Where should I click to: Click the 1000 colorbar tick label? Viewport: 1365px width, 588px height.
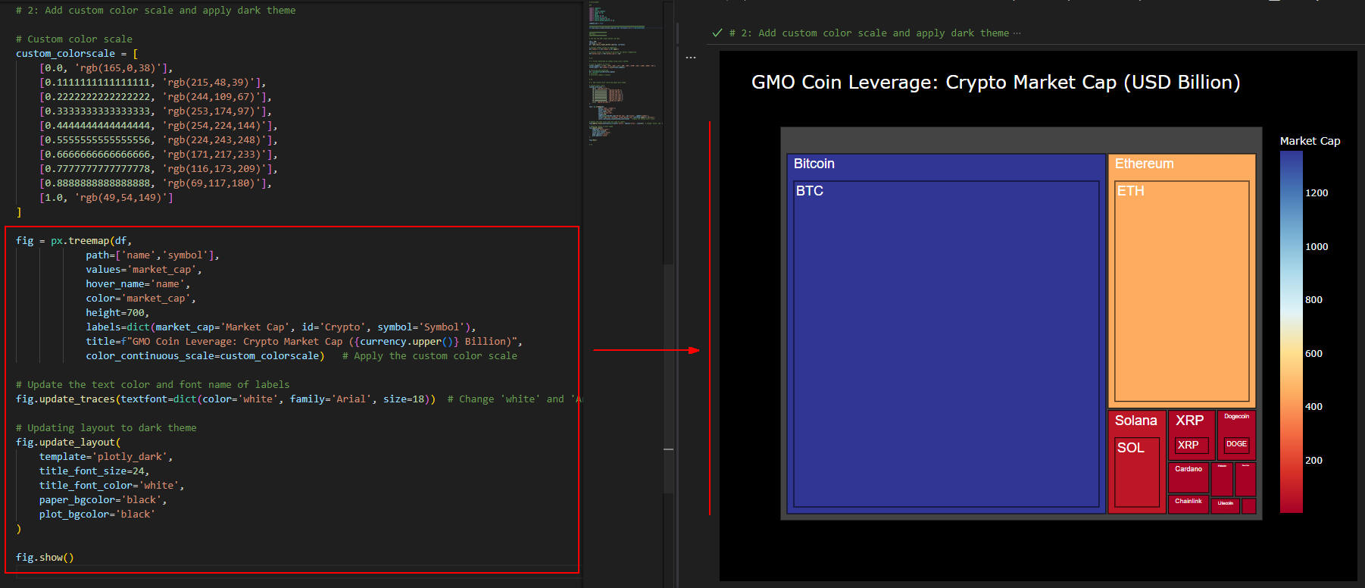pyautogui.click(x=1317, y=247)
